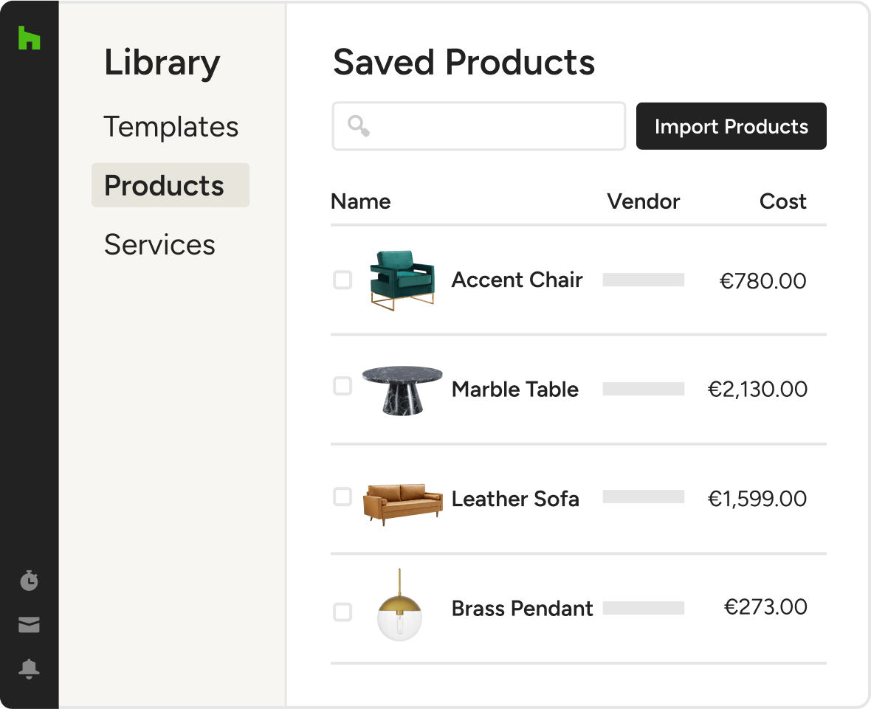Sort by the Cost column header

(x=782, y=201)
